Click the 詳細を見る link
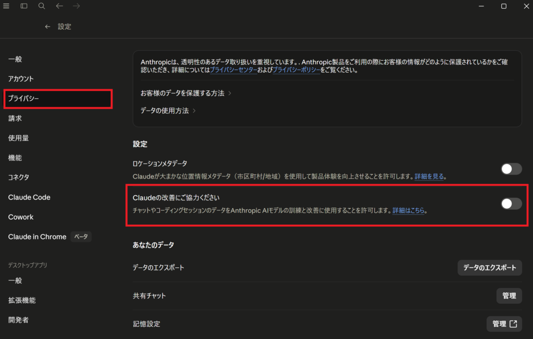Viewport: 533px width, 339px height. [x=429, y=177]
